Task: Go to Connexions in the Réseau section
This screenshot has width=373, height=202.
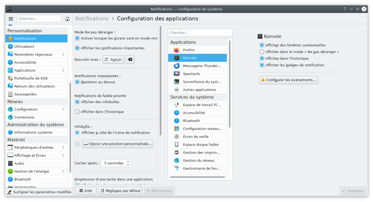Action: point(24,117)
